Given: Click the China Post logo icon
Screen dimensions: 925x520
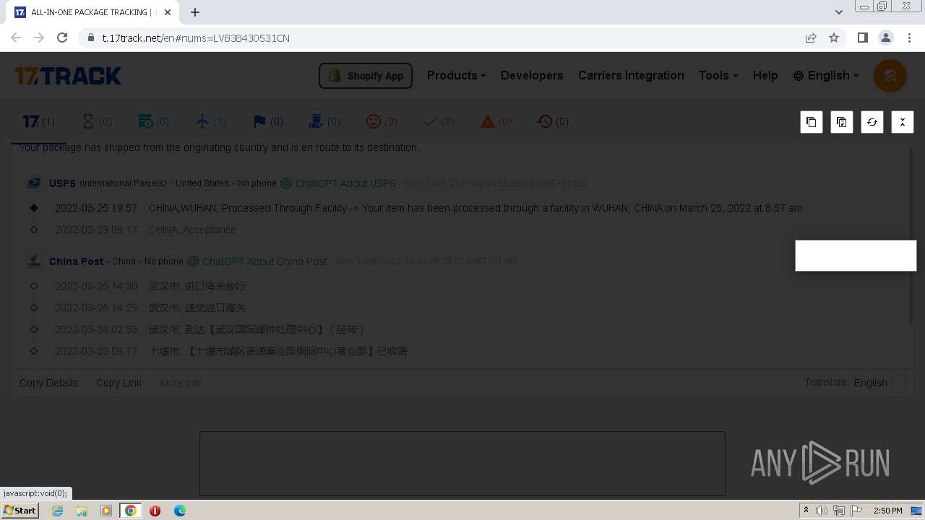Looking at the screenshot, I should pos(34,261).
